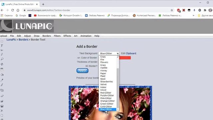Viewport: 213px width, 120px height.
Task: Select the eraser tool
Action: click(2, 96)
